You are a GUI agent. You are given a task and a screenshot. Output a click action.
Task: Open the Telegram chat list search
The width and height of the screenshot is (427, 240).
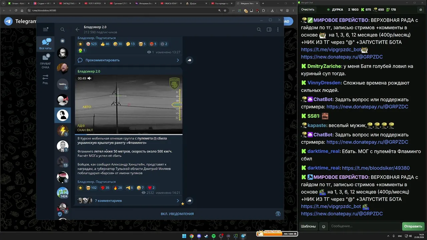pos(62,29)
